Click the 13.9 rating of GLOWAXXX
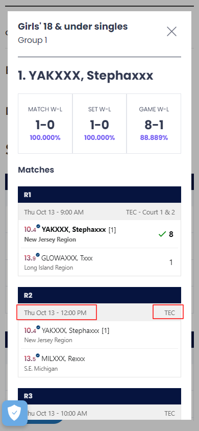This screenshot has width=199, height=431. tap(30, 258)
